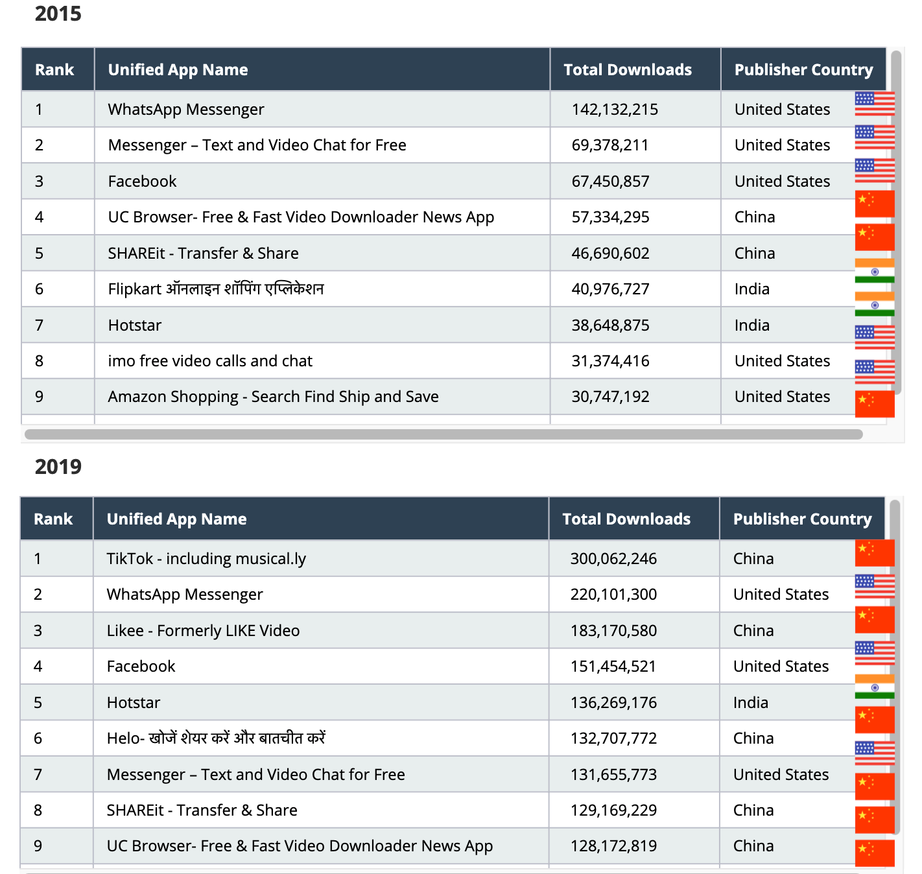This screenshot has height=874, width=922.
Task: Click the download count 300,062,246
Action: pyautogui.click(x=613, y=559)
